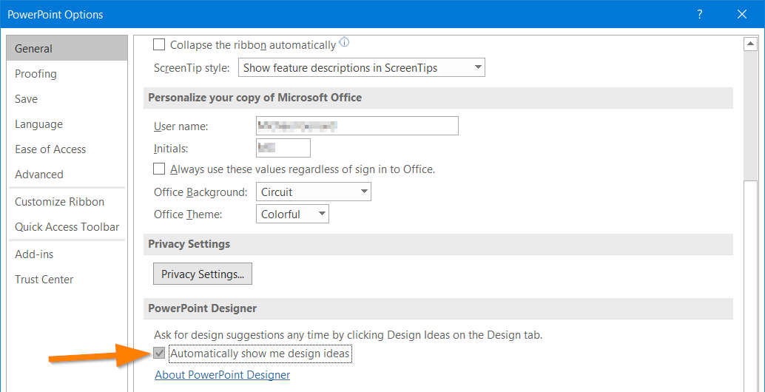The image size is (765, 392).
Task: Click the Personalize your copy of Microsoft Office heading
Action: pos(255,98)
